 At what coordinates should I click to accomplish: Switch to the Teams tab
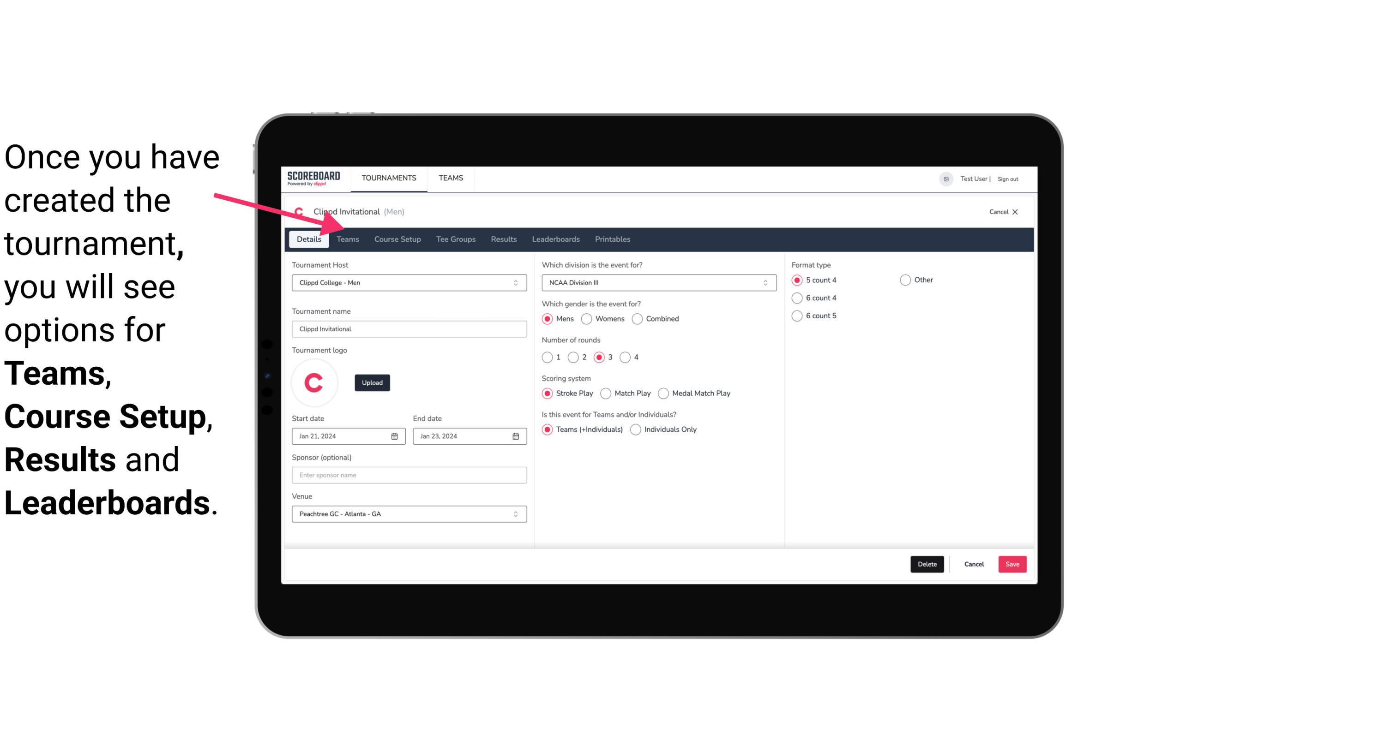coord(348,239)
